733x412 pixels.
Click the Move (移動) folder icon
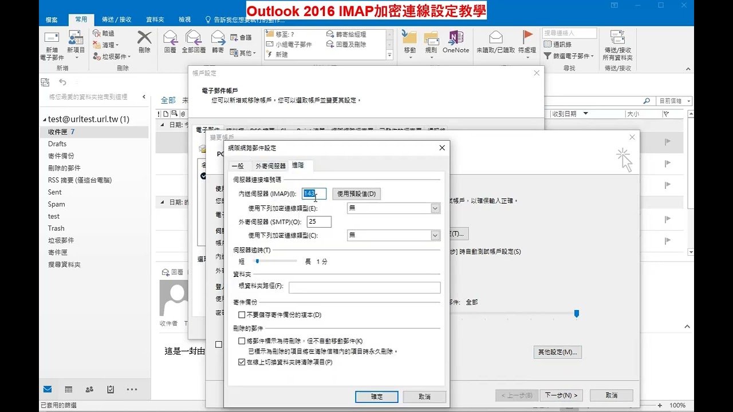click(409, 38)
